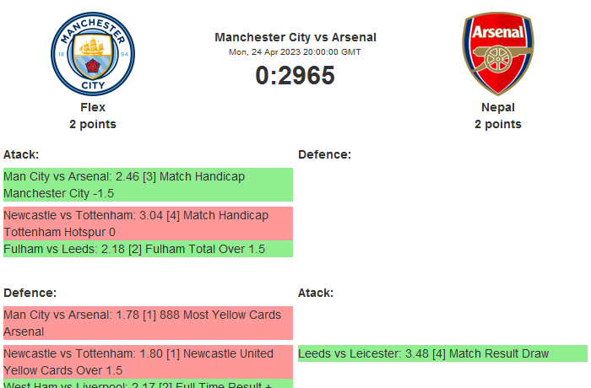This screenshot has width=591, height=388.
Task: Click the lower left Defence heading
Action: click(x=30, y=293)
